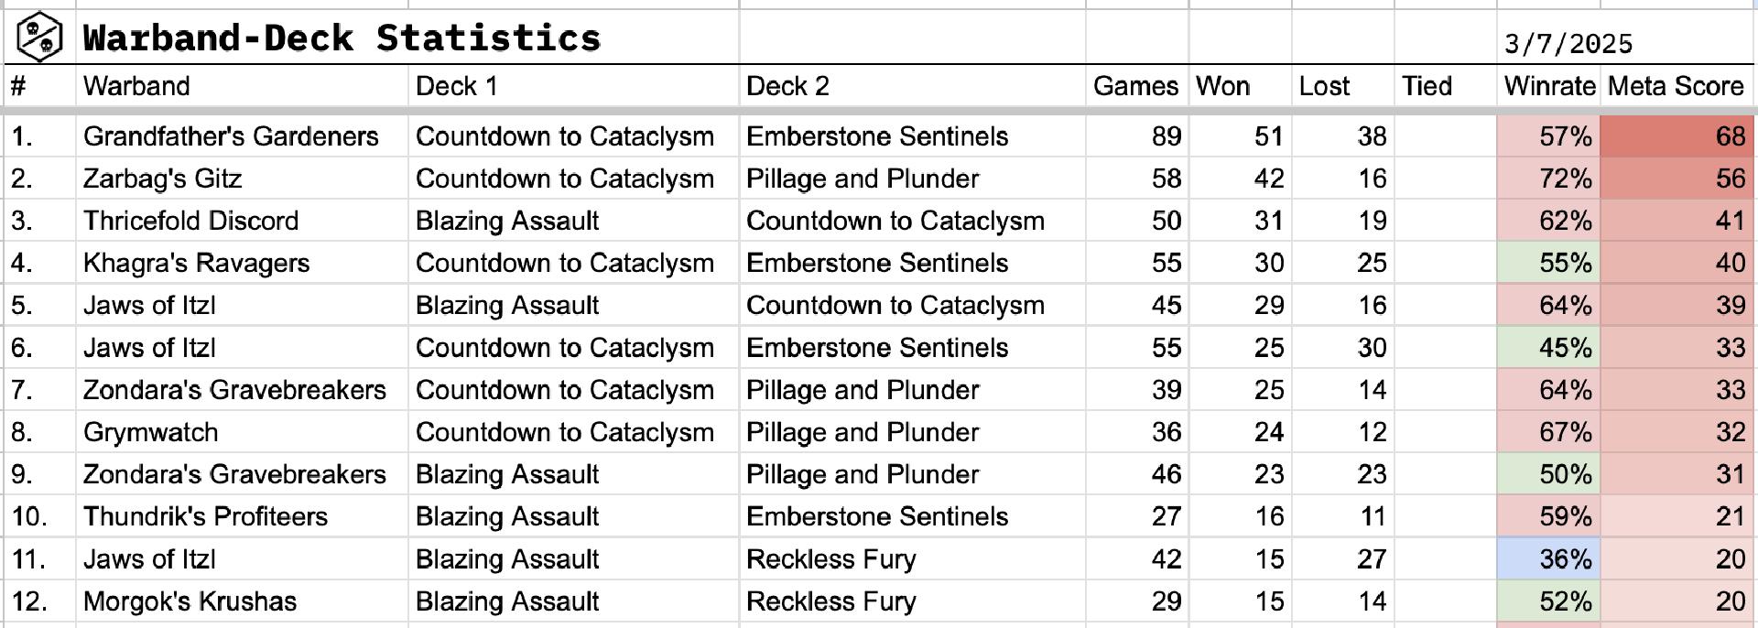Click the Games column header
The width and height of the screenshot is (1758, 628).
1136,86
